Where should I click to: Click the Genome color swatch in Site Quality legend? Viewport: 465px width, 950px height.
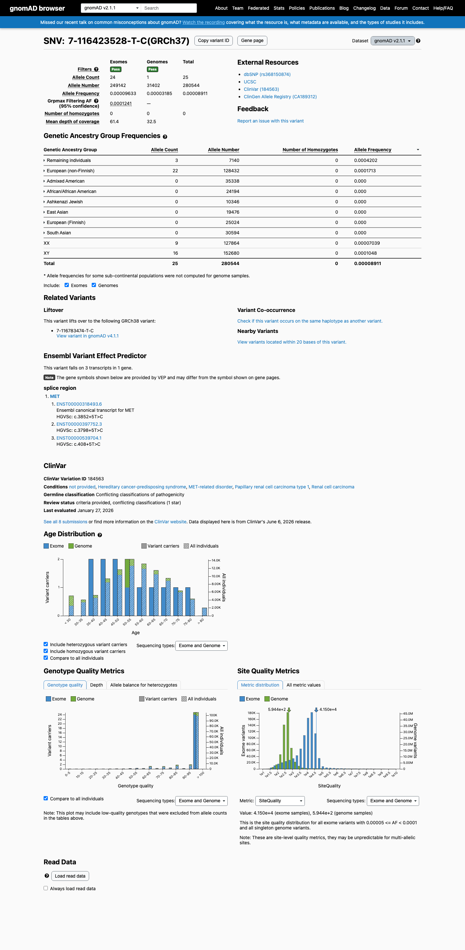[267, 699]
